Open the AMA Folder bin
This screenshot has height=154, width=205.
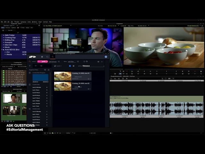(10, 35)
